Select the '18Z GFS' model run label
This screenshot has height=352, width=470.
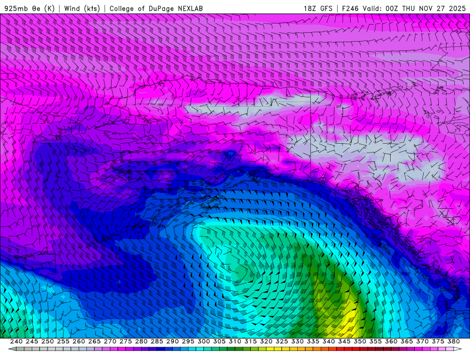(318, 8)
